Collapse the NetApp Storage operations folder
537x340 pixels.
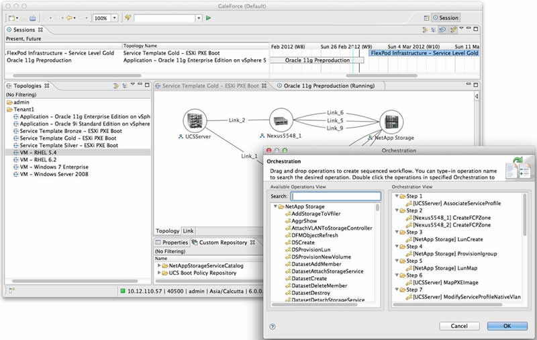[276, 207]
